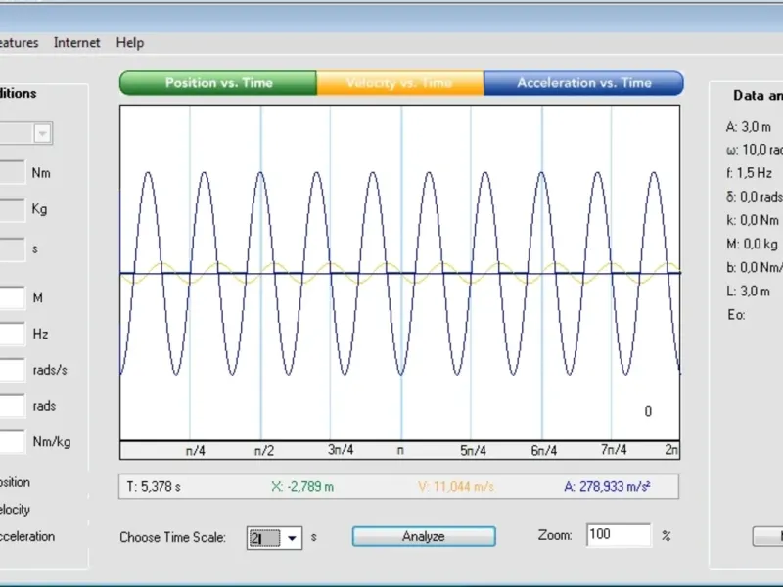
Task: Click the M: 0,0 kg data value
Action: tap(752, 244)
